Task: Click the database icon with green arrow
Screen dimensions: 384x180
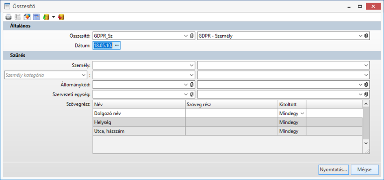Action: click(x=46, y=17)
